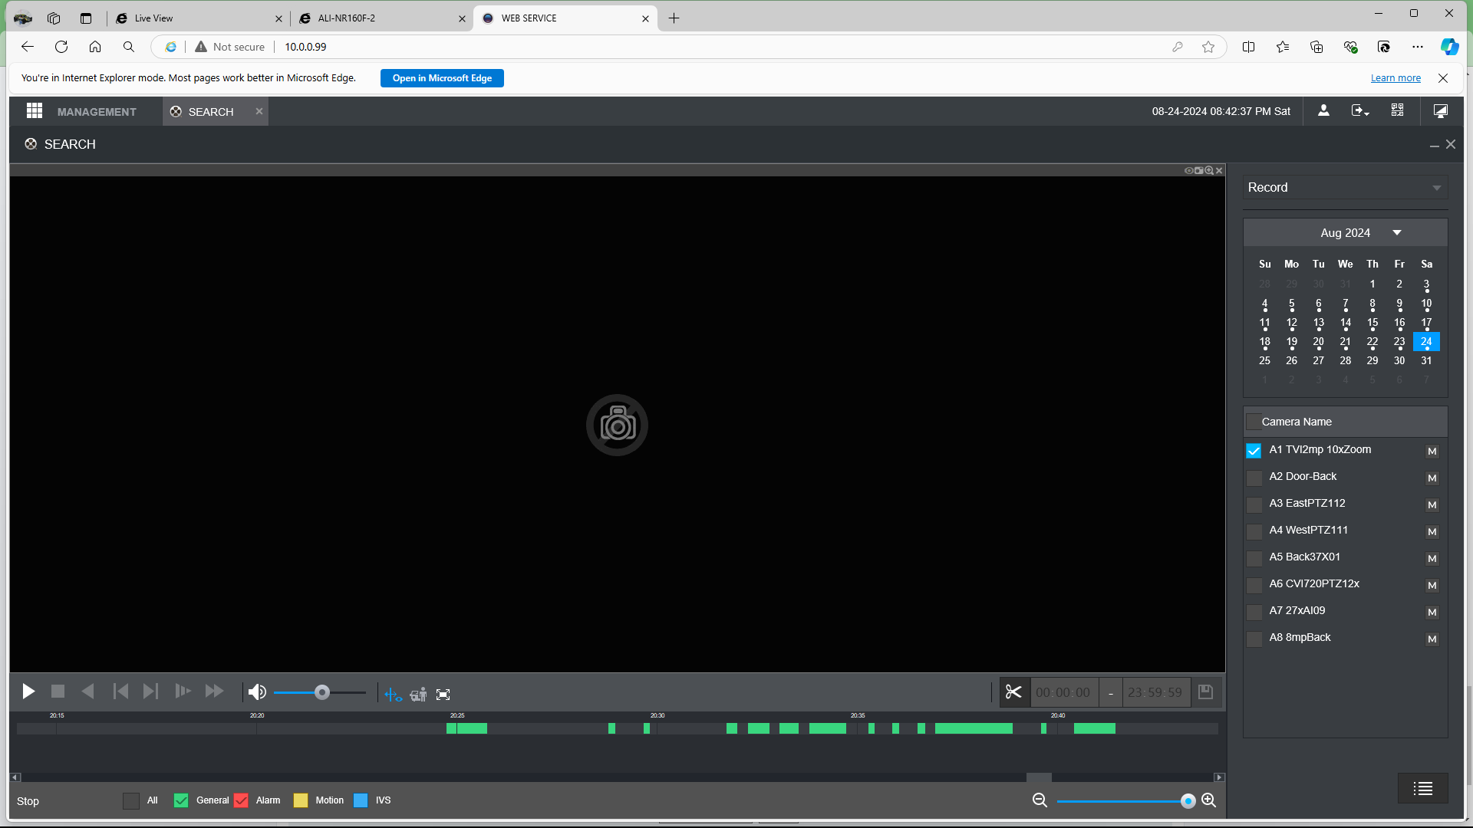Stop the recording playback
This screenshot has width=1473, height=828.
[58, 692]
